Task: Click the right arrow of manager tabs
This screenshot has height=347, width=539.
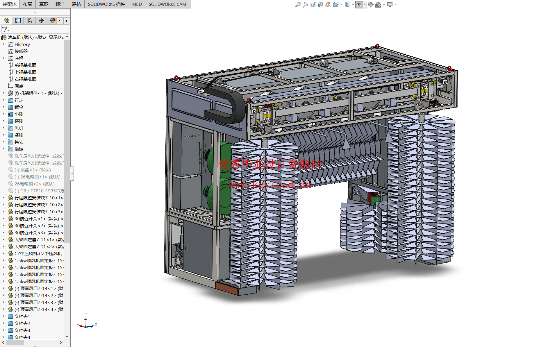Action: [x=67, y=21]
